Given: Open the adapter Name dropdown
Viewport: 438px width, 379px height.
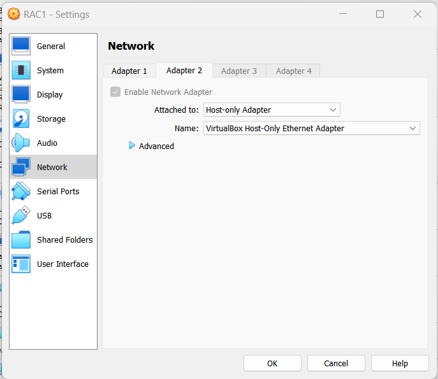Looking at the screenshot, I should 312,128.
